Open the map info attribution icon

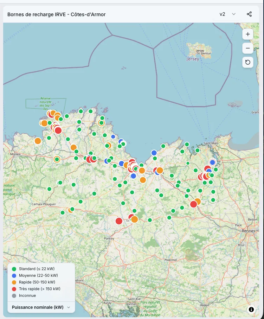(251, 310)
